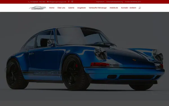The image size is (169, 106).
Task: Open Verkaufte Fahrzeuge page
Action: pos(98,8)
